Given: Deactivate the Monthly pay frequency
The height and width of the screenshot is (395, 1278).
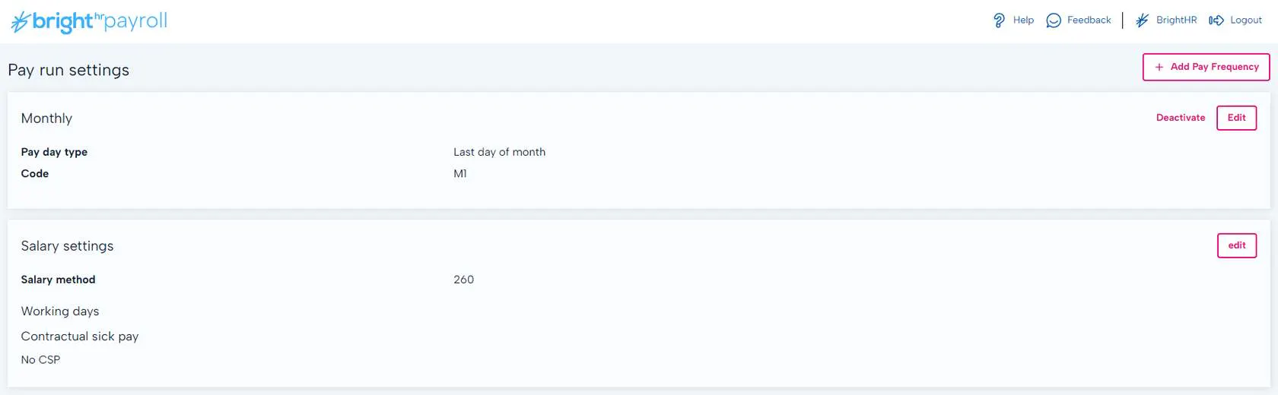Looking at the screenshot, I should [x=1181, y=118].
